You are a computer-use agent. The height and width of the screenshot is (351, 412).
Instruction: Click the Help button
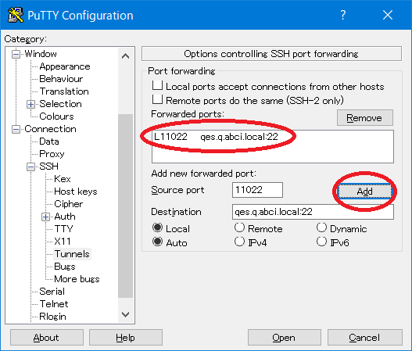tap(126, 338)
